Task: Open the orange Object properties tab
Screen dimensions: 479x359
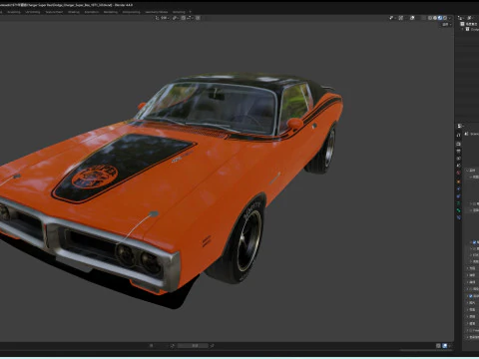Action: pos(458,181)
